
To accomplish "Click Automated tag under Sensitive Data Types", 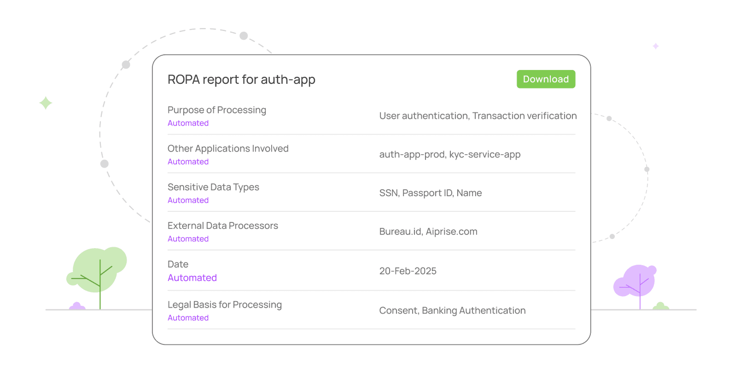I will point(188,201).
